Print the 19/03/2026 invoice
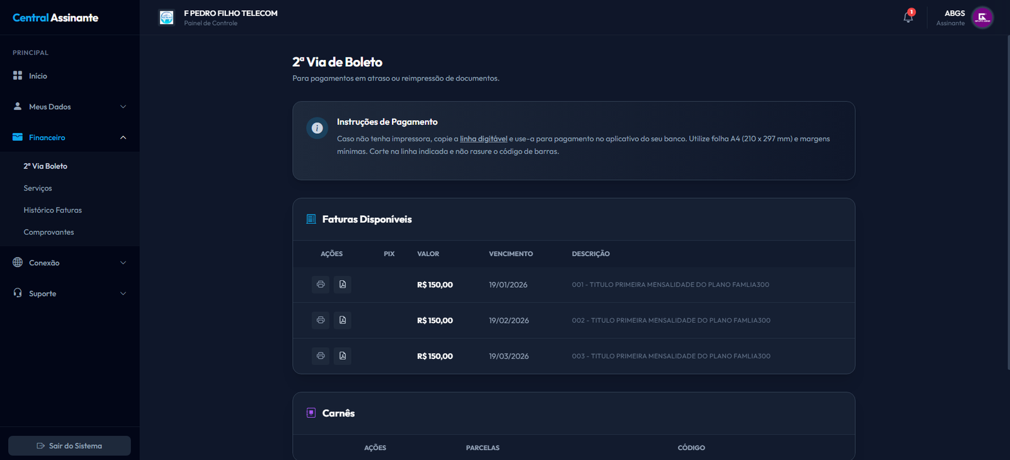Image resolution: width=1010 pixels, height=460 pixels. [321, 356]
